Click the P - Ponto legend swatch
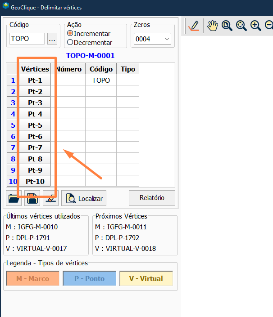The height and width of the screenshot is (317, 273). [x=89, y=279]
